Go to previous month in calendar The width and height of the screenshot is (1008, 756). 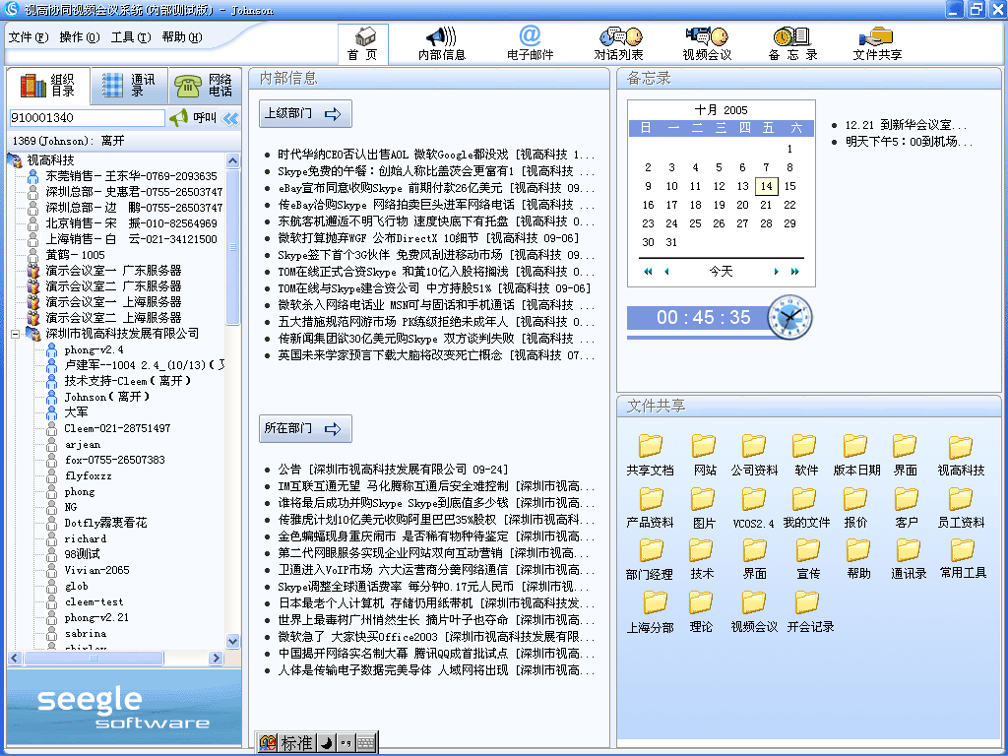click(x=666, y=272)
